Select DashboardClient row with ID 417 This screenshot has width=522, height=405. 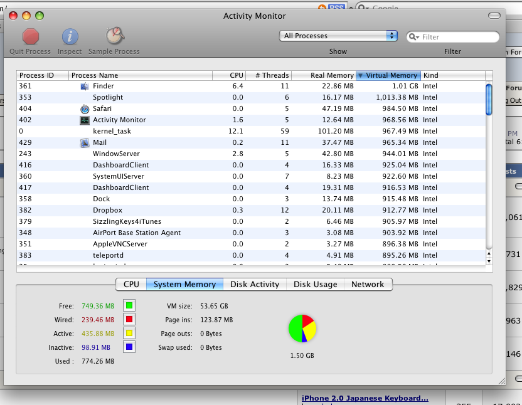coord(251,188)
